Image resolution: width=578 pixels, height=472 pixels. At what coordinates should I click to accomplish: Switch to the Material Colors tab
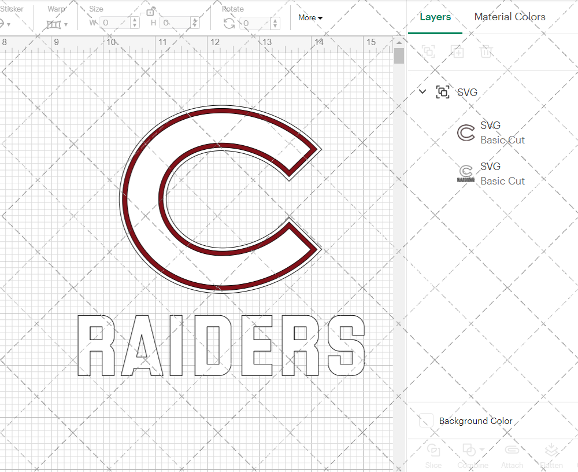pyautogui.click(x=510, y=17)
